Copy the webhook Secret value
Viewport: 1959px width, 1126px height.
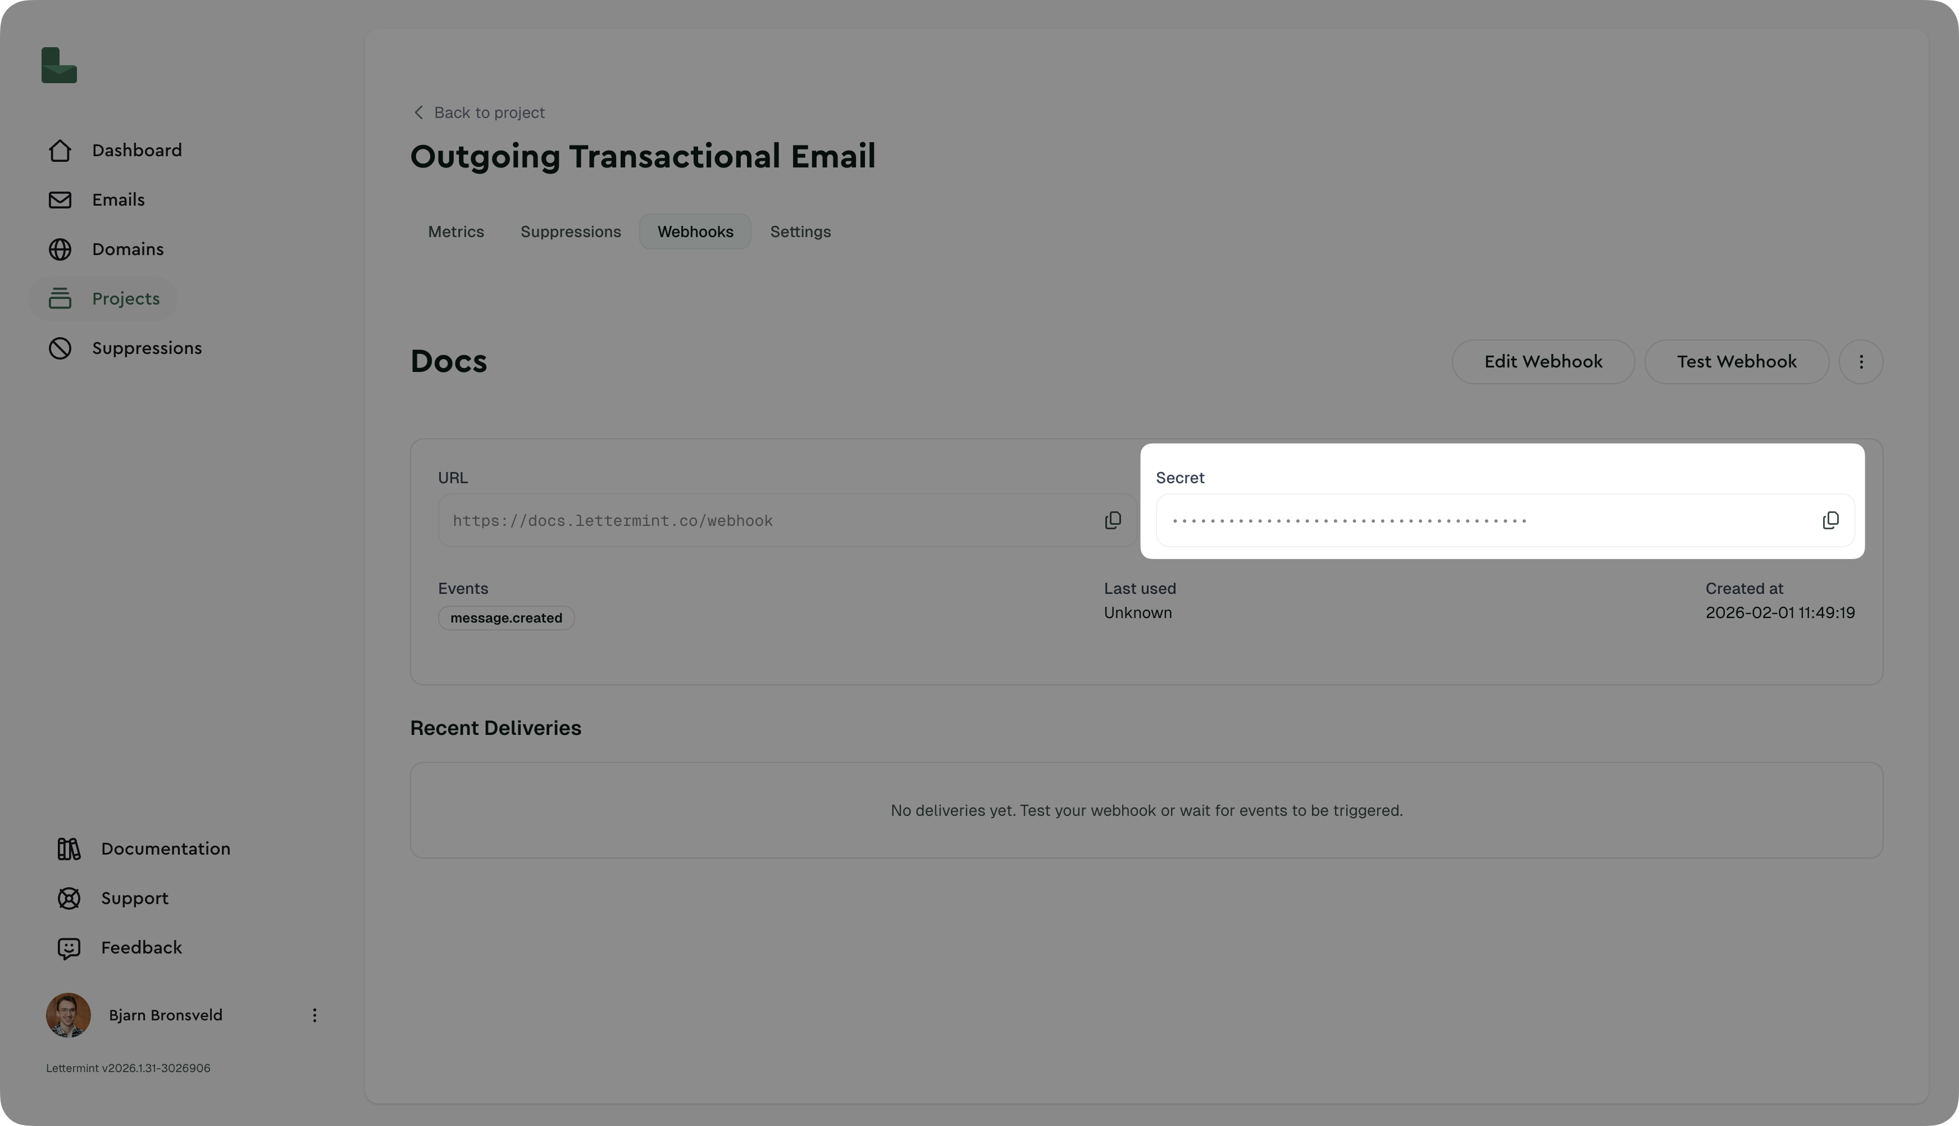pyautogui.click(x=1831, y=520)
